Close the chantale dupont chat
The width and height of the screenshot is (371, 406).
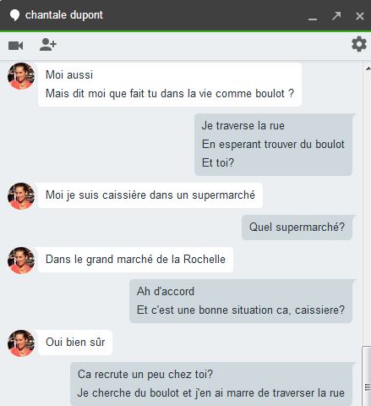coord(360,16)
